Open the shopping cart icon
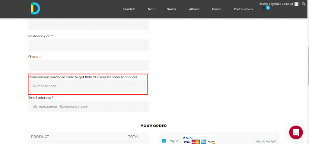The image size is (309, 144). (x=264, y=9)
